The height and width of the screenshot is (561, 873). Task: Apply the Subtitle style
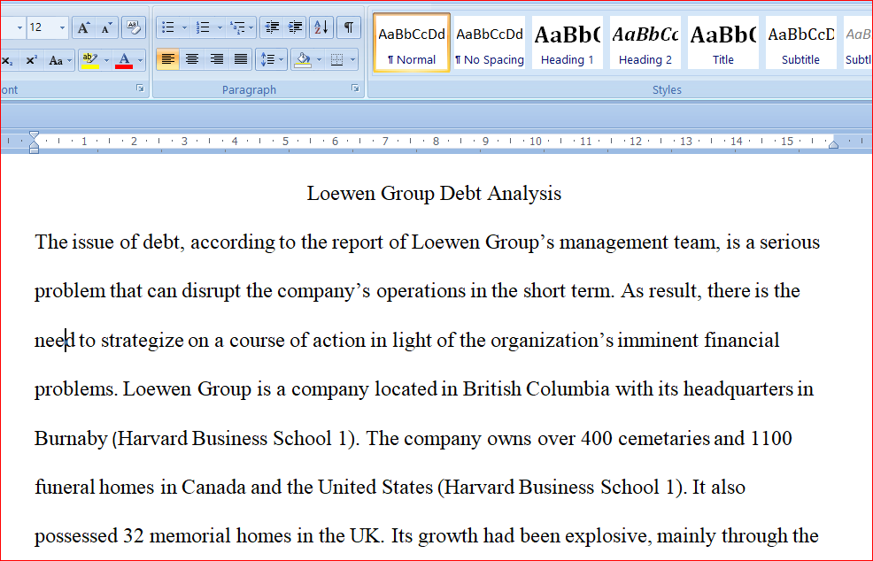click(800, 43)
